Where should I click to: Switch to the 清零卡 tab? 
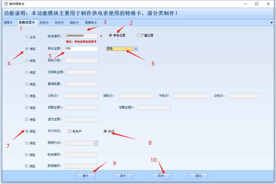[8, 23]
